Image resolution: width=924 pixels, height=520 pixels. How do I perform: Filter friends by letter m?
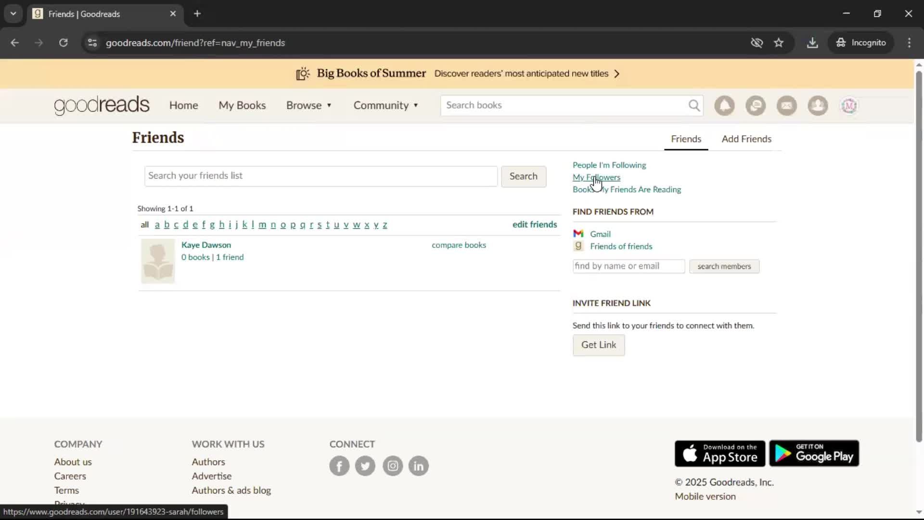(x=262, y=225)
